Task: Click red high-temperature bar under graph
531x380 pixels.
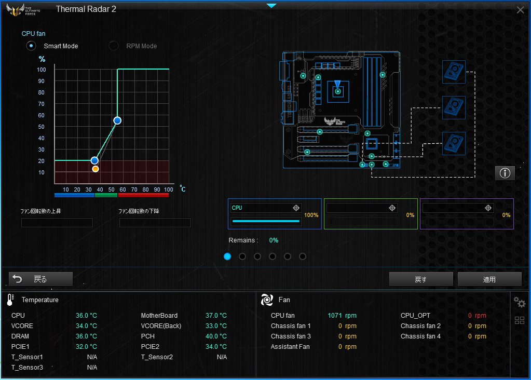Action: [x=143, y=195]
